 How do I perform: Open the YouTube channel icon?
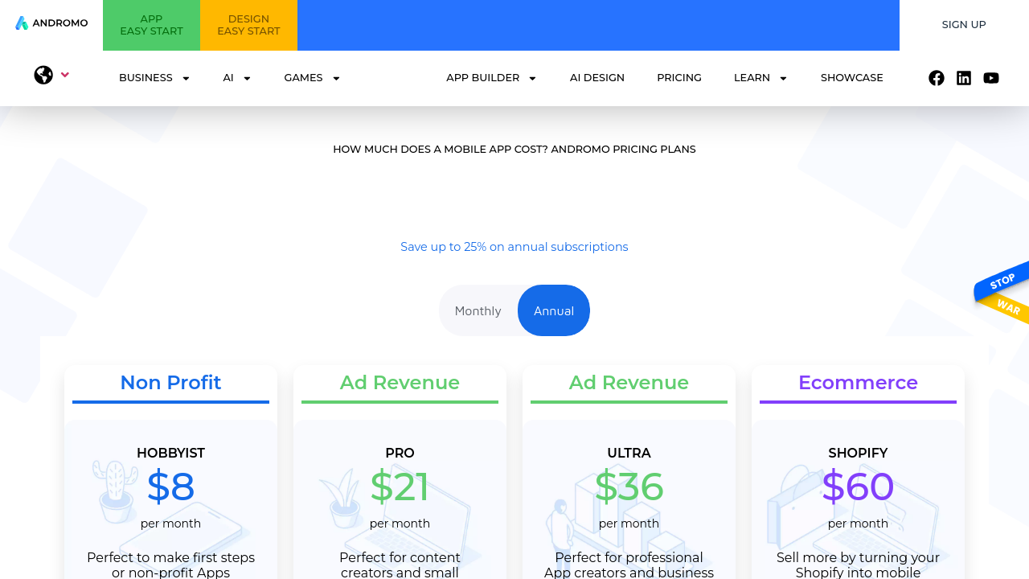click(x=991, y=78)
